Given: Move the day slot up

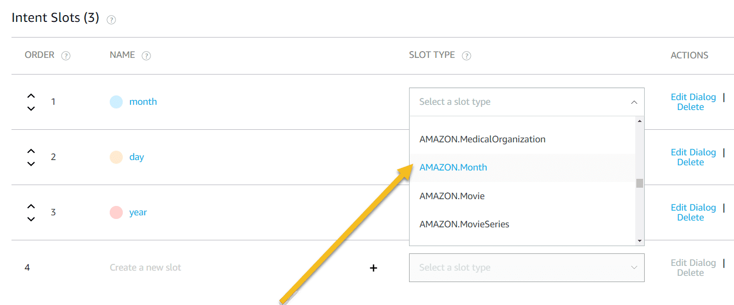Looking at the screenshot, I should point(31,151).
